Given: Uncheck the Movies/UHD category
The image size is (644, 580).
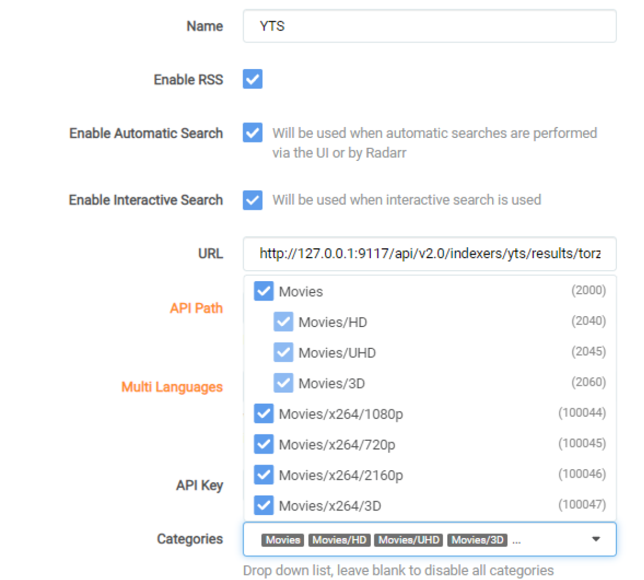Looking at the screenshot, I should coord(283,352).
